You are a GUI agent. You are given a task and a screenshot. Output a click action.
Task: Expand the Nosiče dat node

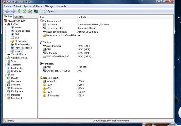pos(6,71)
